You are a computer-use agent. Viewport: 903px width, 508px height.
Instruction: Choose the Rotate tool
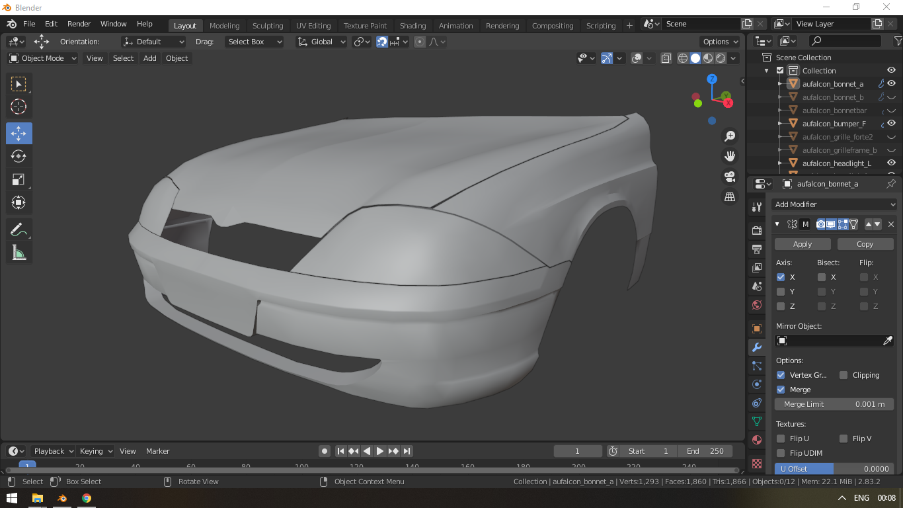(19, 156)
